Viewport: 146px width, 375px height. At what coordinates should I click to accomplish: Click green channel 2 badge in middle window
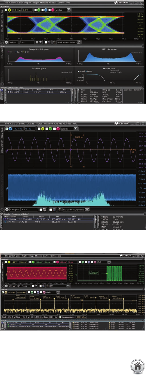pyautogui.click(x=50, y=129)
